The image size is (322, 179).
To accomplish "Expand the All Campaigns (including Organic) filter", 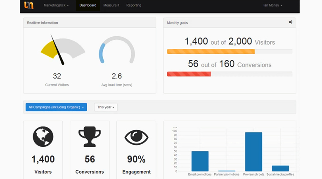I will click(x=56, y=107).
